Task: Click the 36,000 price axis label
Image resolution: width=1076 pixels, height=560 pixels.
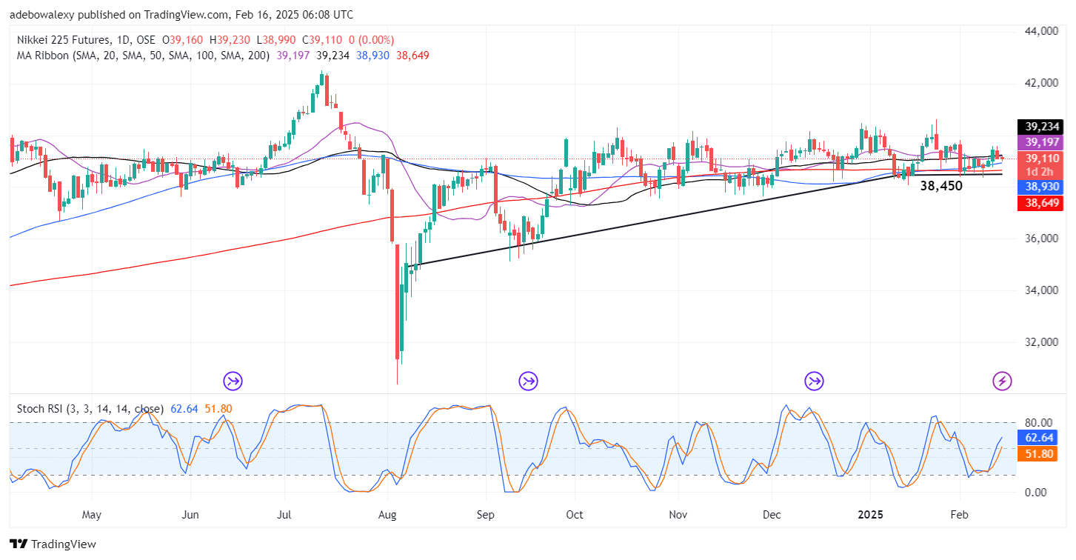Action: click(x=1042, y=239)
